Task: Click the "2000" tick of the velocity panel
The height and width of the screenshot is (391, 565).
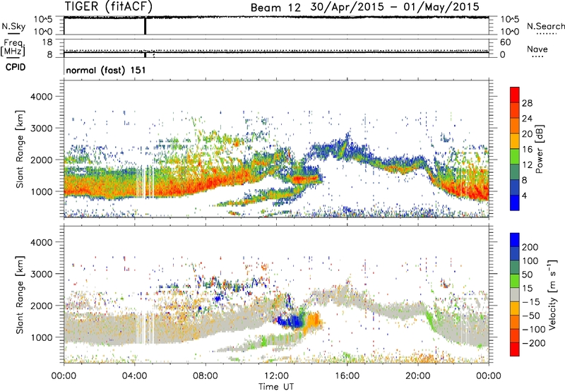Action: pyautogui.click(x=41, y=306)
